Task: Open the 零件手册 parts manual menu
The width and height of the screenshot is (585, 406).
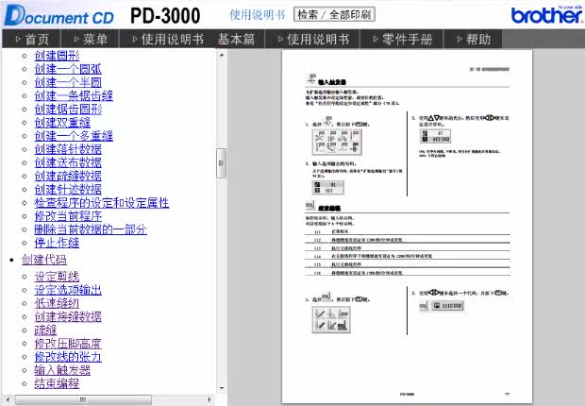Action: 402,39
